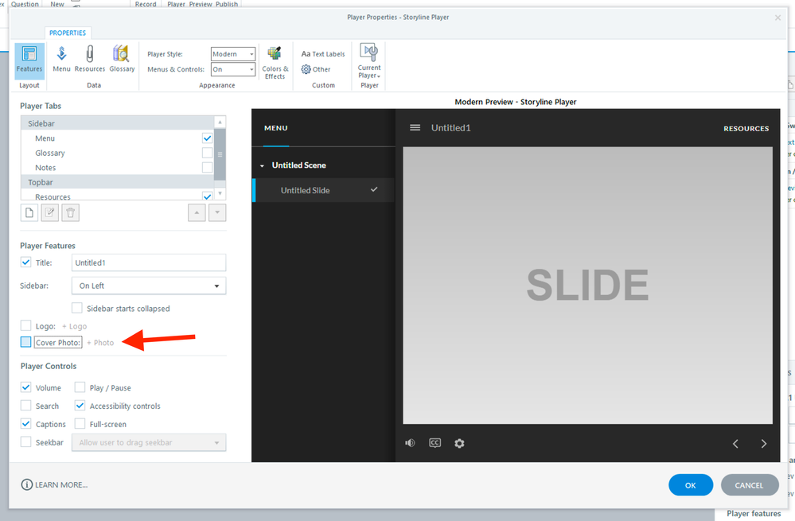This screenshot has width=795, height=521.
Task: Toggle the Seekbar checkbox
Action: coord(26,442)
